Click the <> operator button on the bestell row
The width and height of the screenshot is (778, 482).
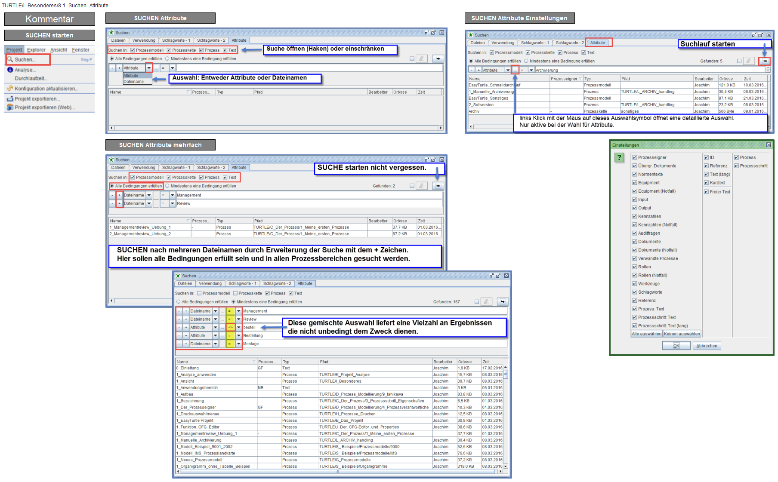(231, 328)
